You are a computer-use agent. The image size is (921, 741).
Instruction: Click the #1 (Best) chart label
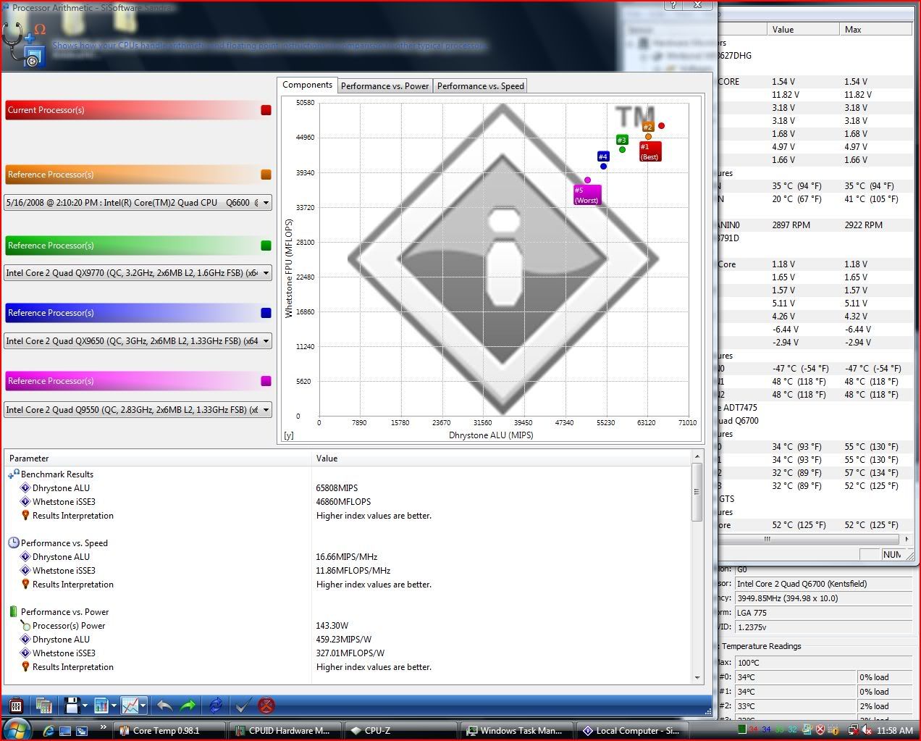650,151
